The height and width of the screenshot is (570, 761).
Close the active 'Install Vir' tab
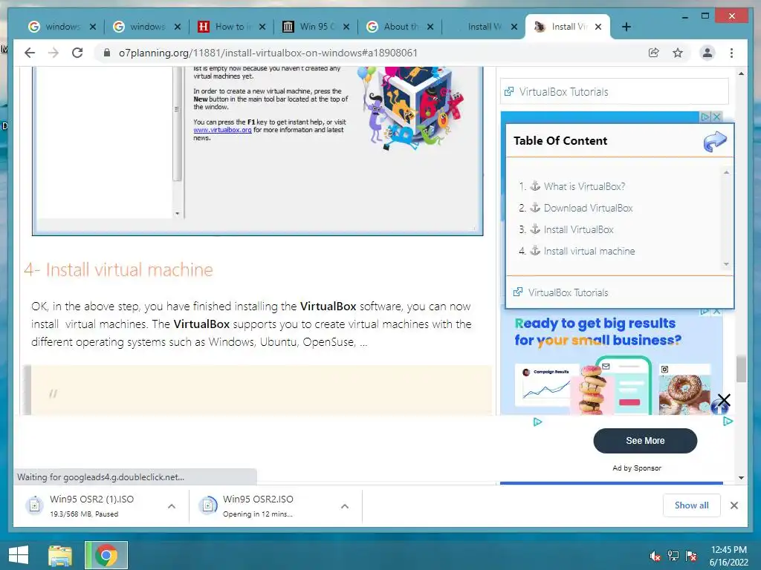click(x=598, y=27)
